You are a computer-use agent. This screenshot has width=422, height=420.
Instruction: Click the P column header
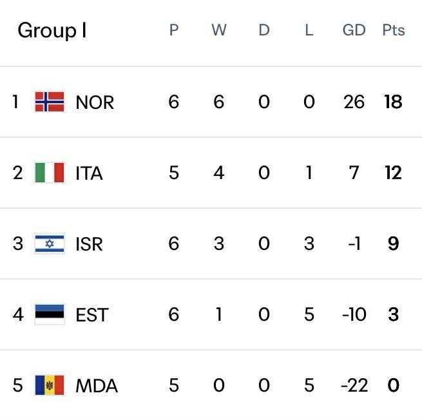tap(173, 30)
